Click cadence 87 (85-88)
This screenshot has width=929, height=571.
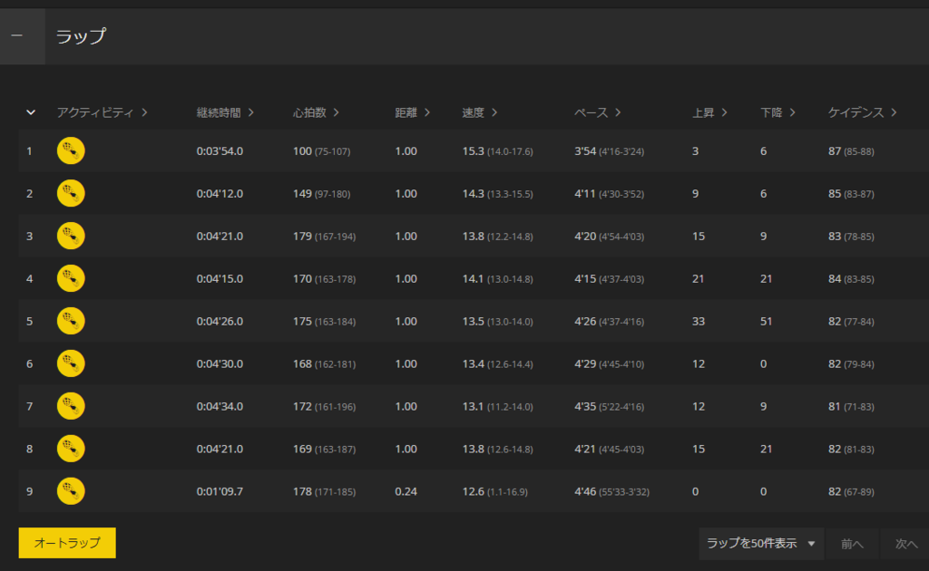(851, 151)
